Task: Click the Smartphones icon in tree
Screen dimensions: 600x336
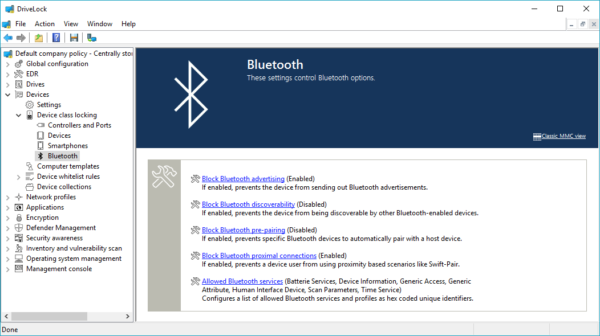Action: pos(40,146)
